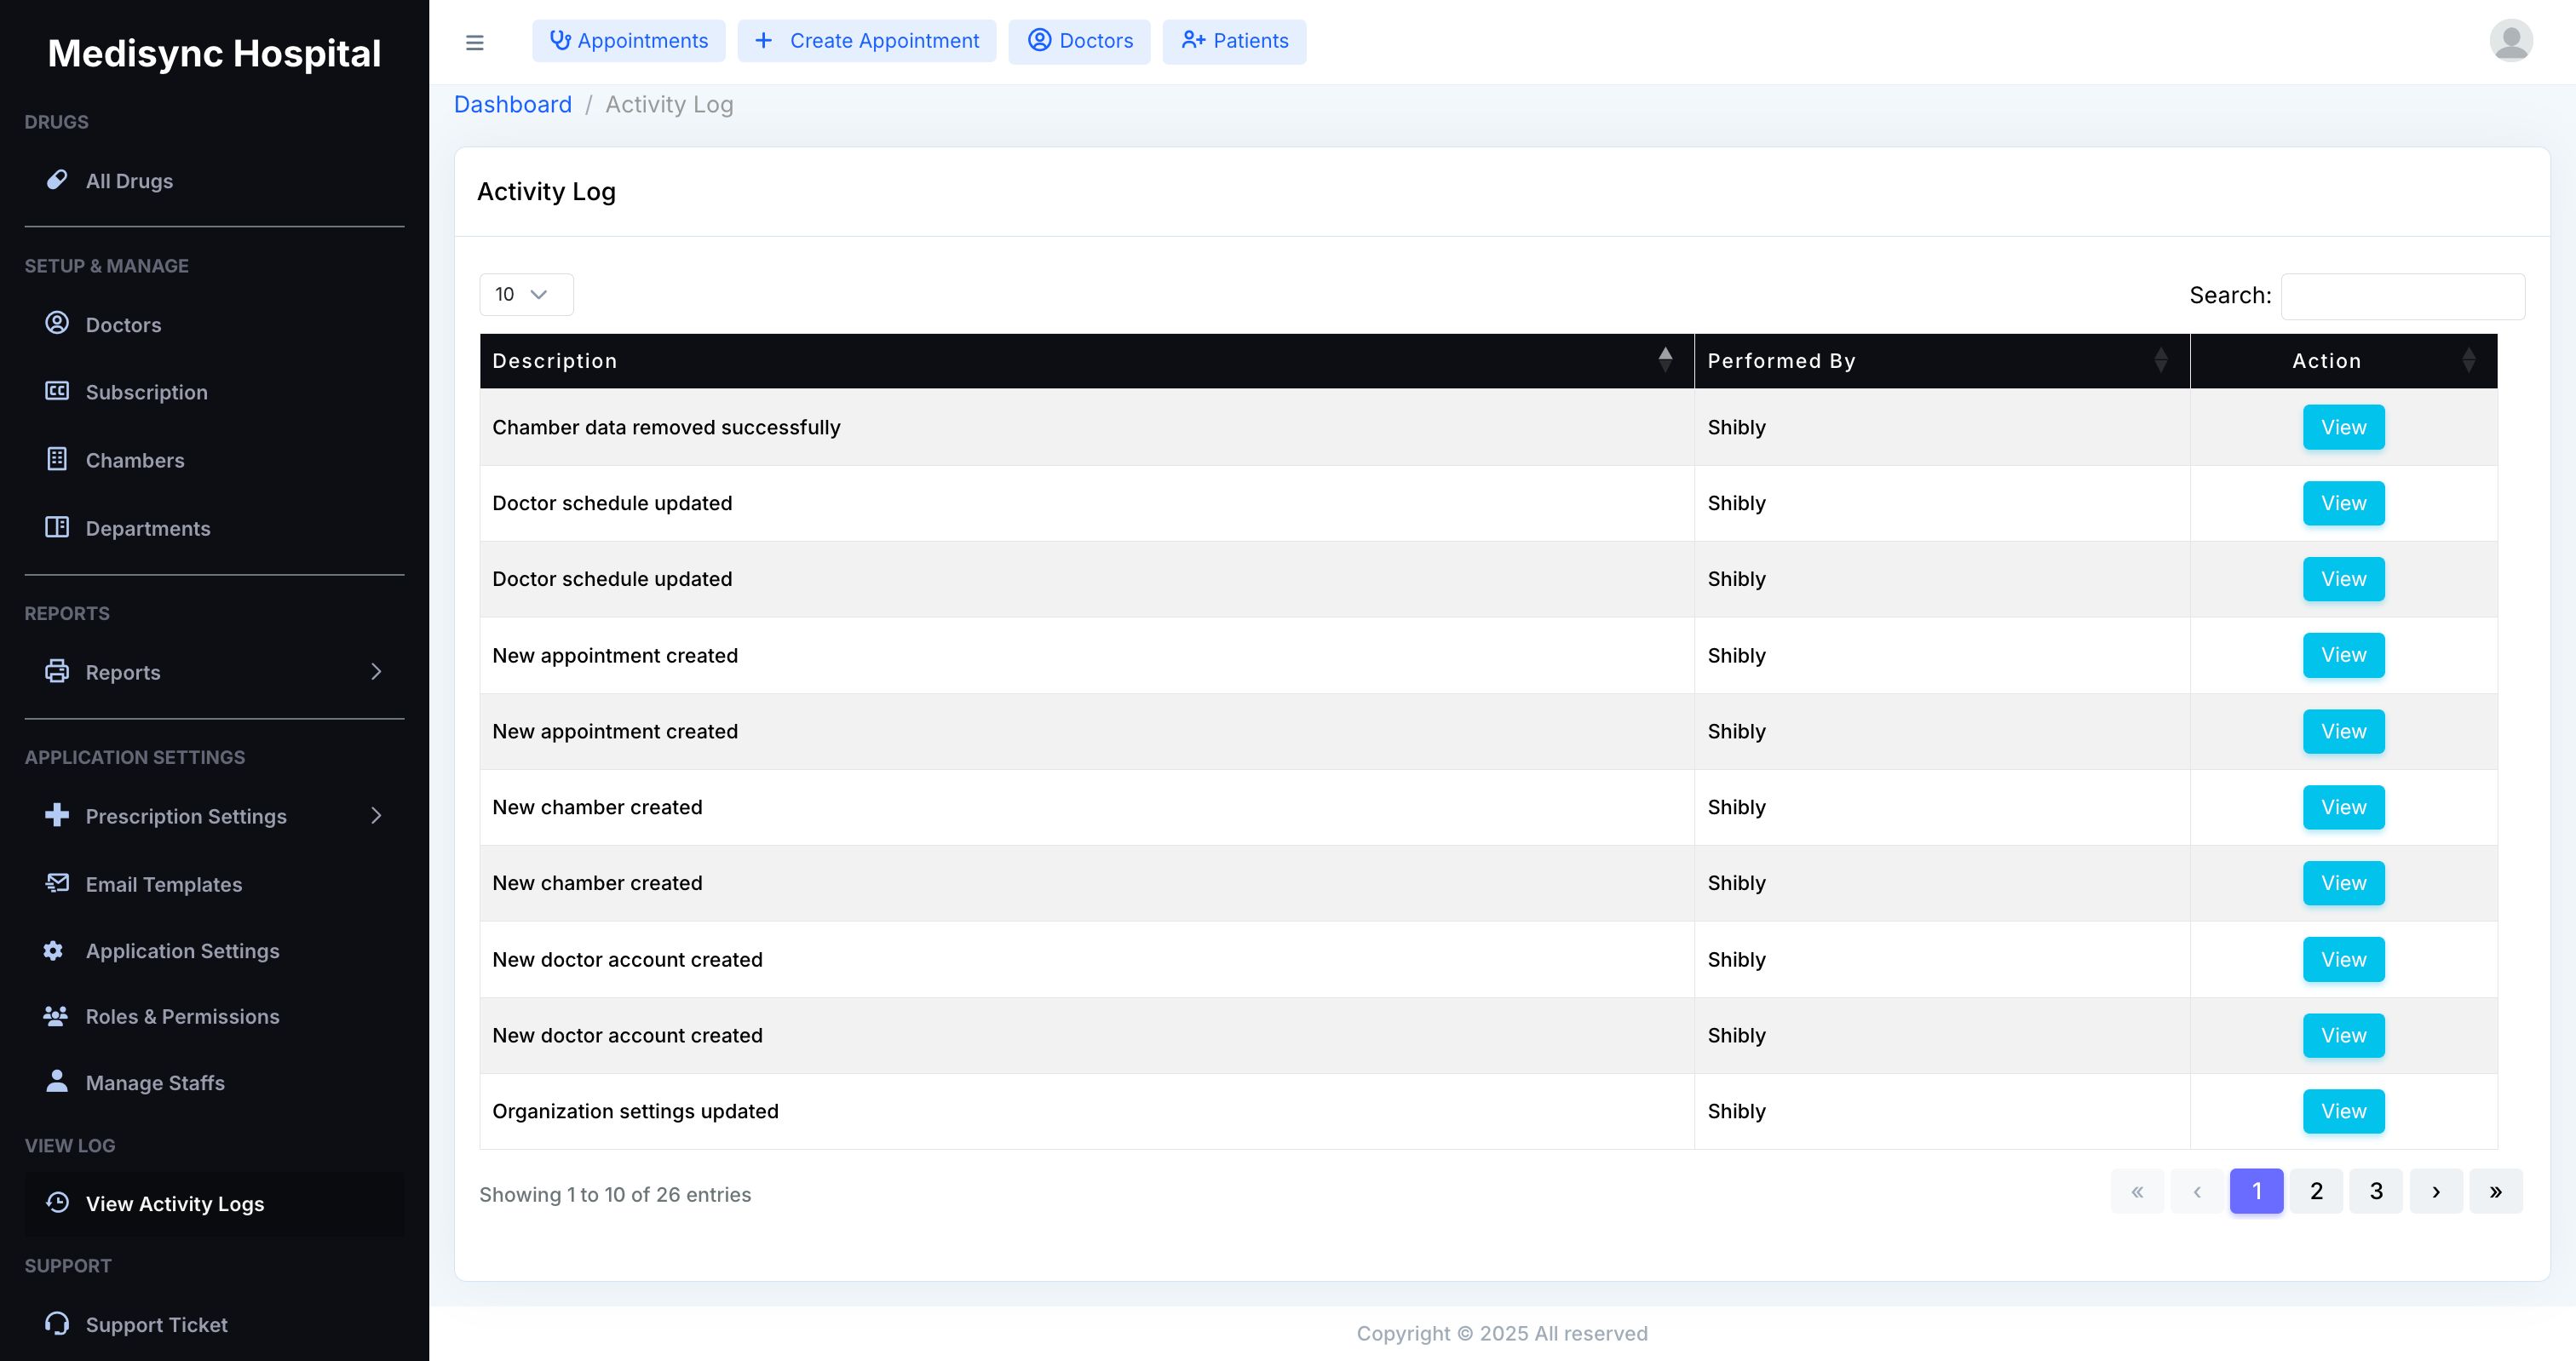Screen dimensions: 2576x1361
Task: Click the Departments layout icon
Action: point(57,527)
